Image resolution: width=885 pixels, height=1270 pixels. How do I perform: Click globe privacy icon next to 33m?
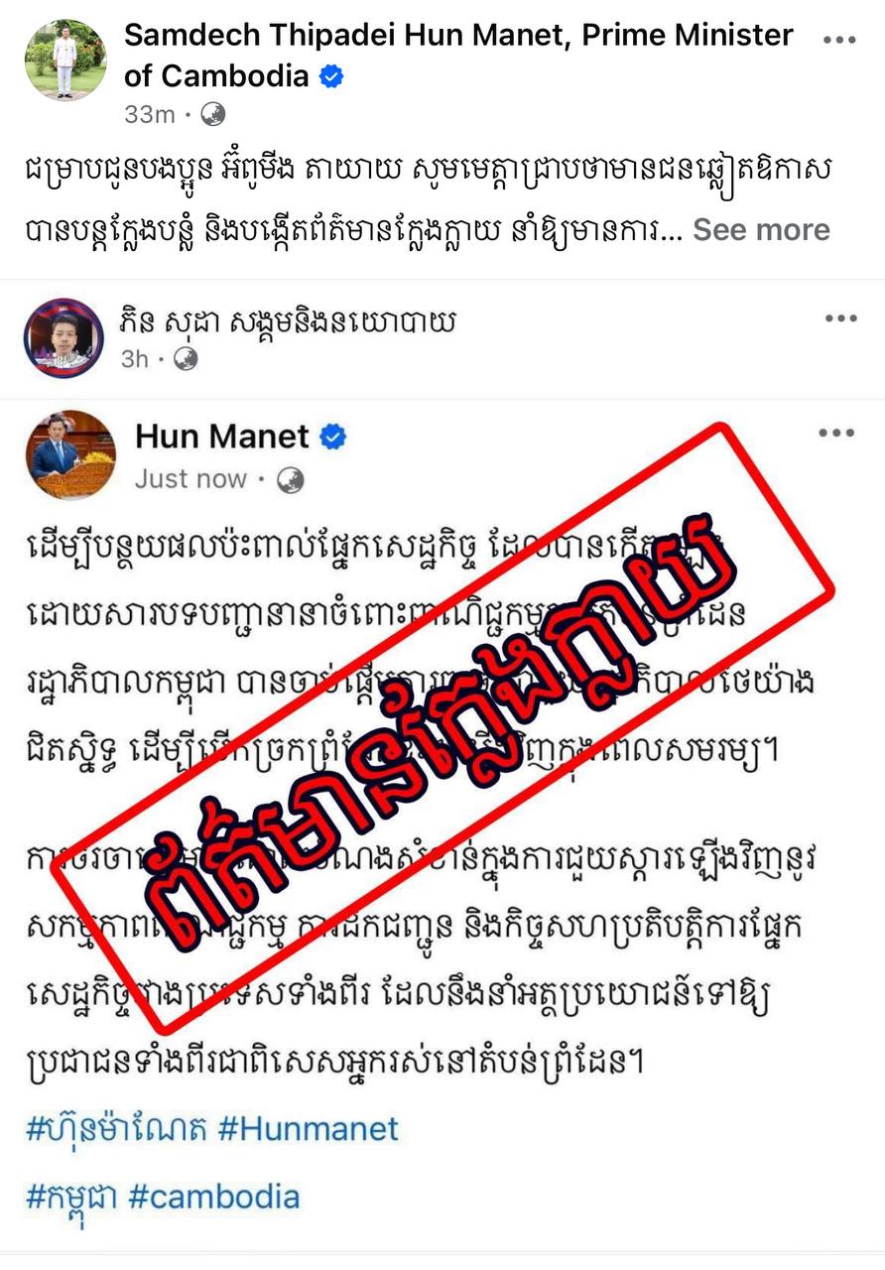213,115
